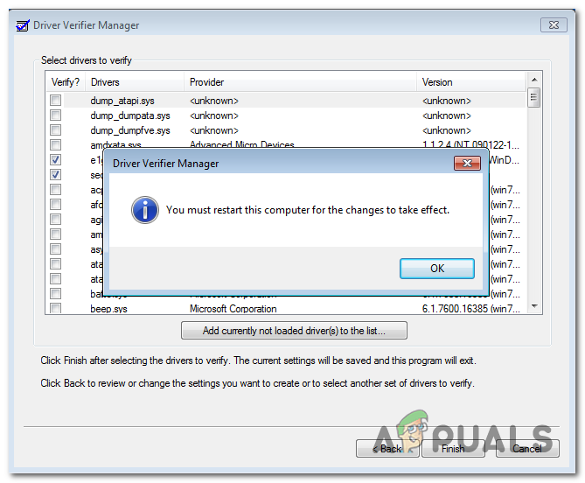Click the blue information icon in dialog
Screen dimensions: 585x483
tap(145, 210)
